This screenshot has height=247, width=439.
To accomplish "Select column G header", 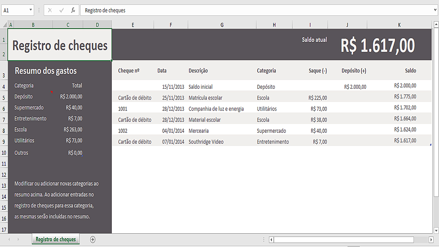I will pos(222,25).
